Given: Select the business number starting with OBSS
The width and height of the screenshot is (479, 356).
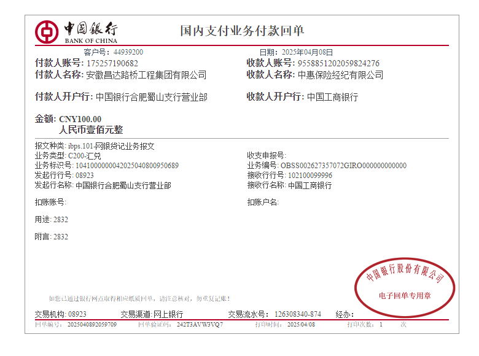Looking at the screenshot, I should (x=343, y=166).
